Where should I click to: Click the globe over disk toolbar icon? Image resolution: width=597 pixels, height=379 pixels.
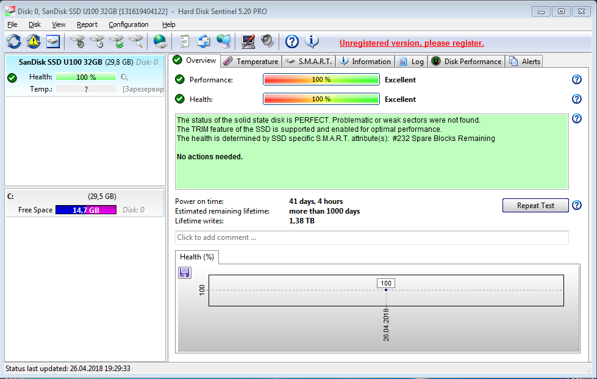[160, 41]
